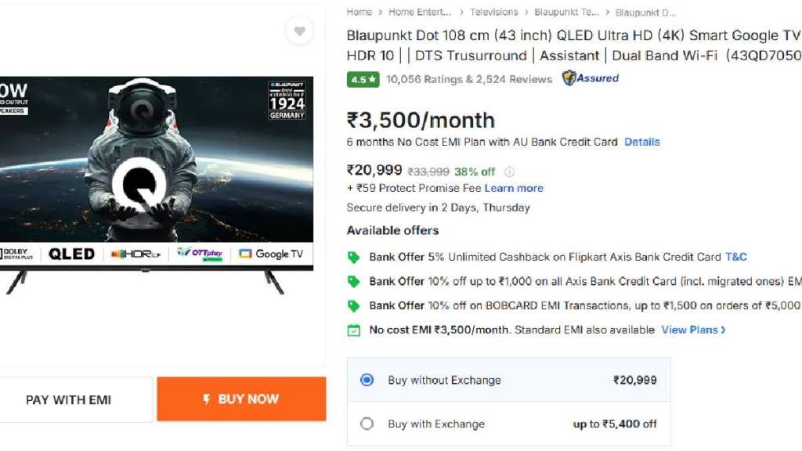
Task: Open Home breadcrumb link
Action: pyautogui.click(x=359, y=13)
